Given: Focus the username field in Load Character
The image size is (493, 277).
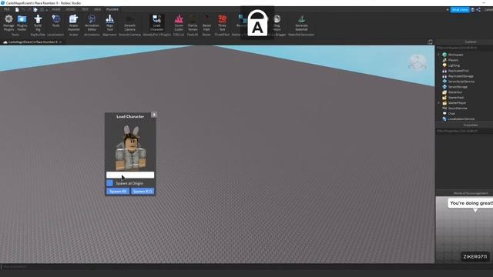Looking at the screenshot, I should [130, 175].
